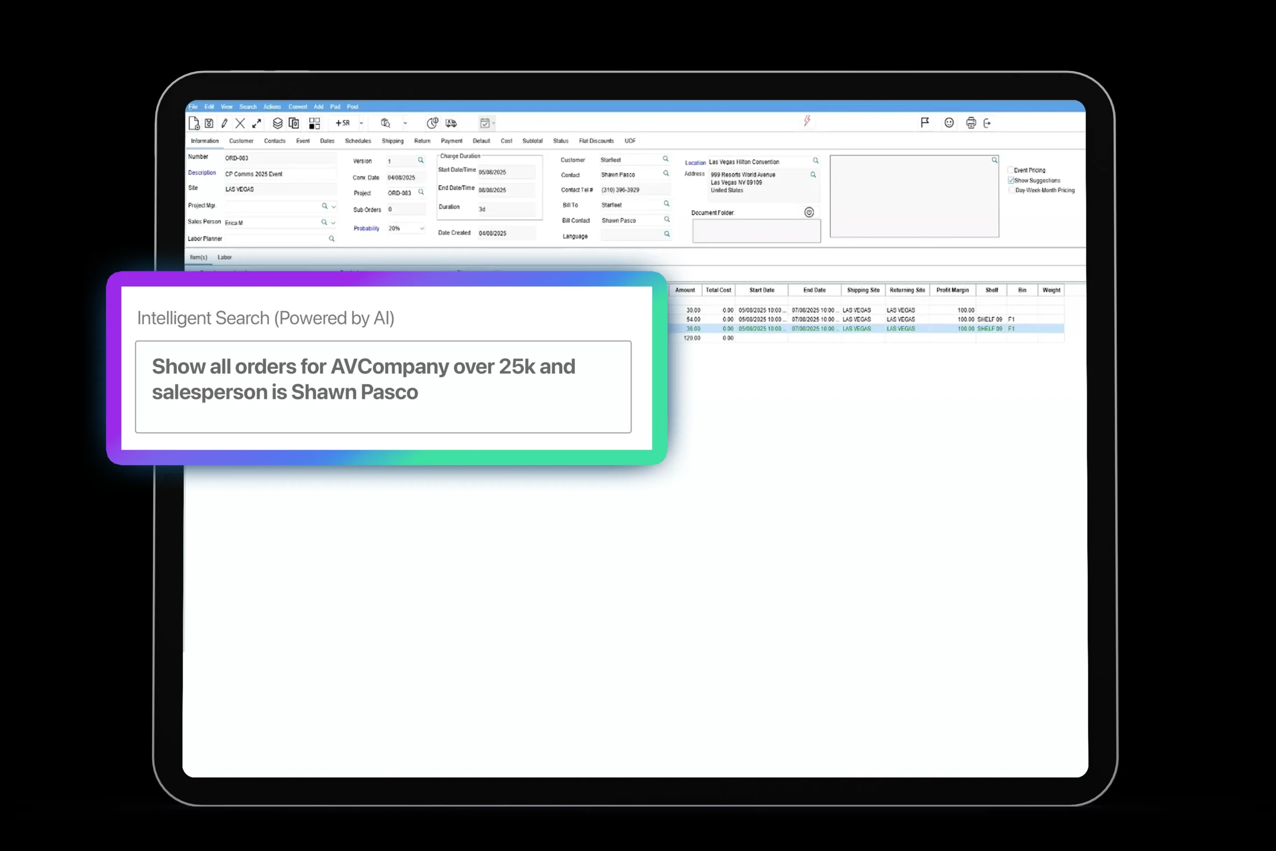Click the printer icon
Viewport: 1276px width, 851px height.
(x=970, y=123)
